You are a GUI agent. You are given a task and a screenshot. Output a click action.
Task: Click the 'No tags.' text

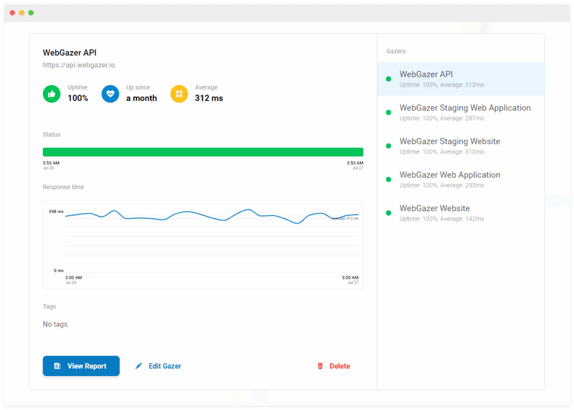[56, 324]
